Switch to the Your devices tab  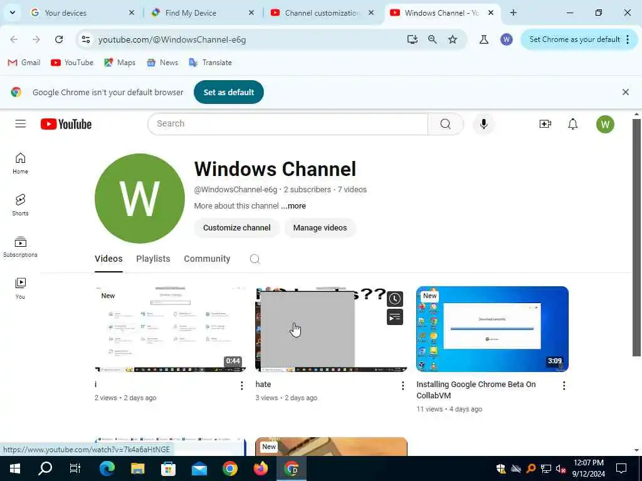coord(82,13)
